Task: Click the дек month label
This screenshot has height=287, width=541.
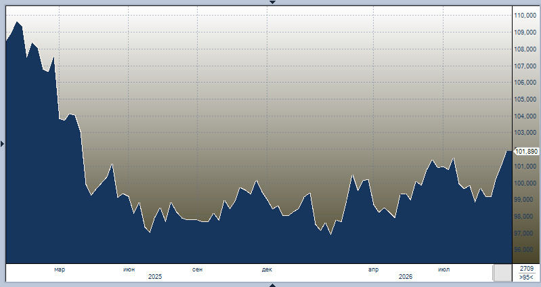Action: pyautogui.click(x=267, y=269)
